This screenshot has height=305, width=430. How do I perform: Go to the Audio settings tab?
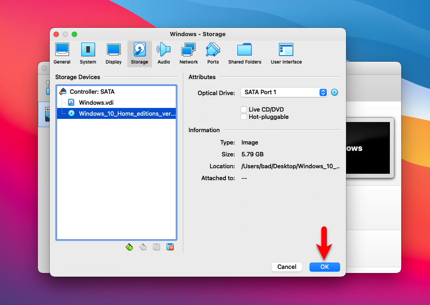(164, 54)
